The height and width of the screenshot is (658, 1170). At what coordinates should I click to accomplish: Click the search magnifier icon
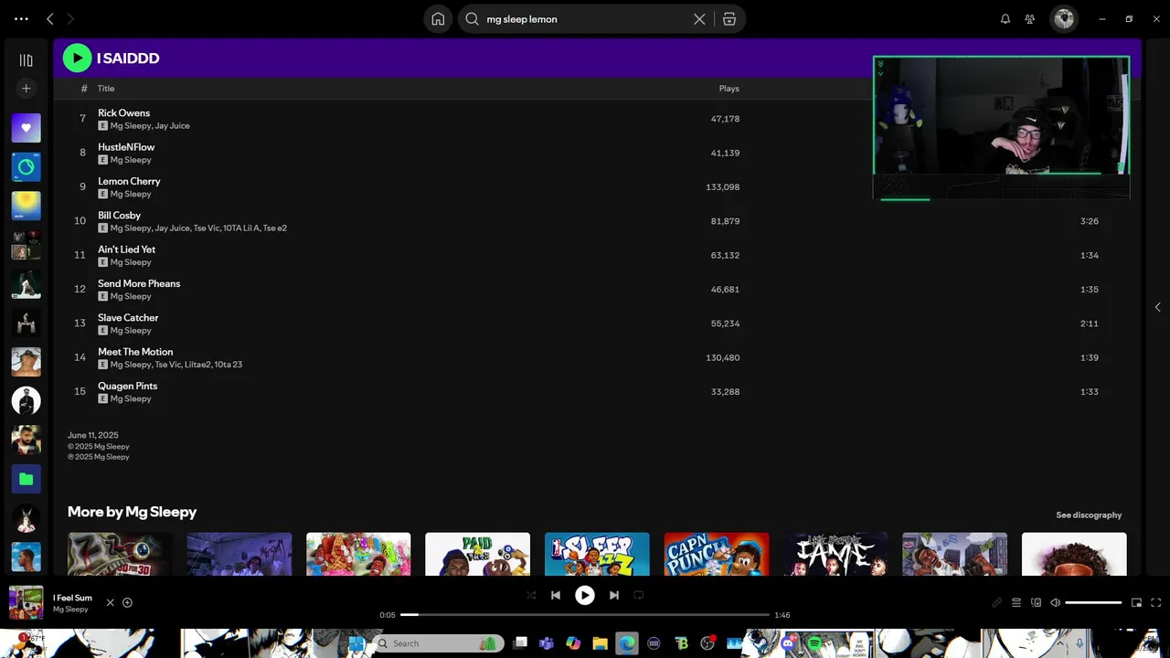pyautogui.click(x=473, y=18)
